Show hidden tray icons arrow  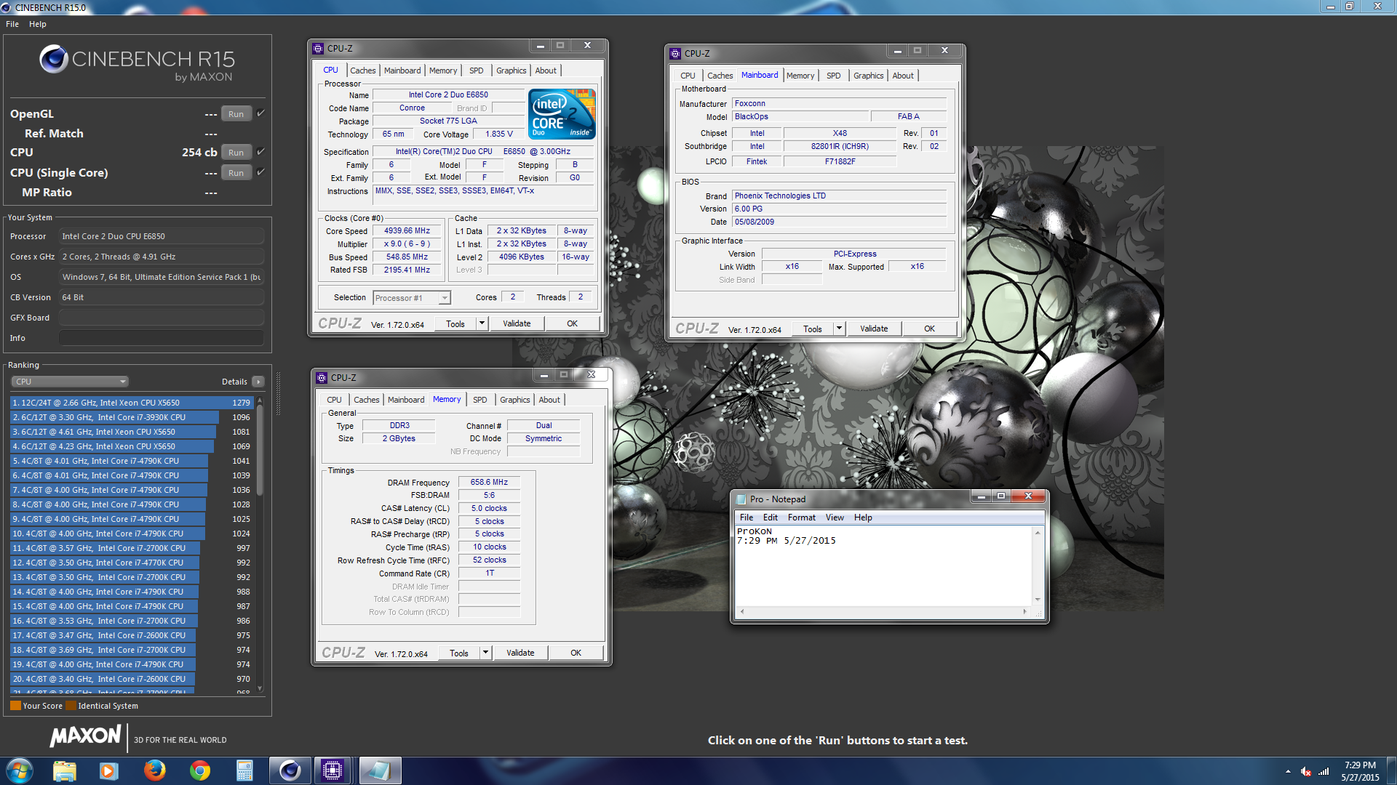coord(1288,771)
